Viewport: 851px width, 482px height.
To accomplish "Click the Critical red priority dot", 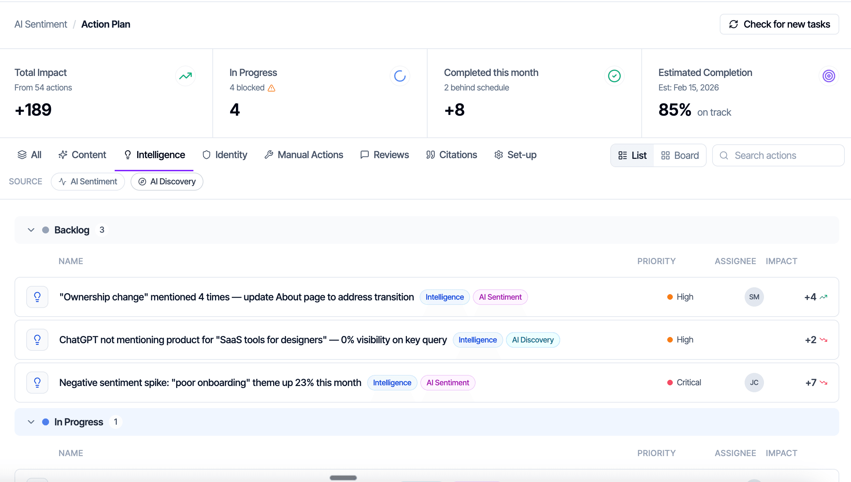I will (x=670, y=382).
